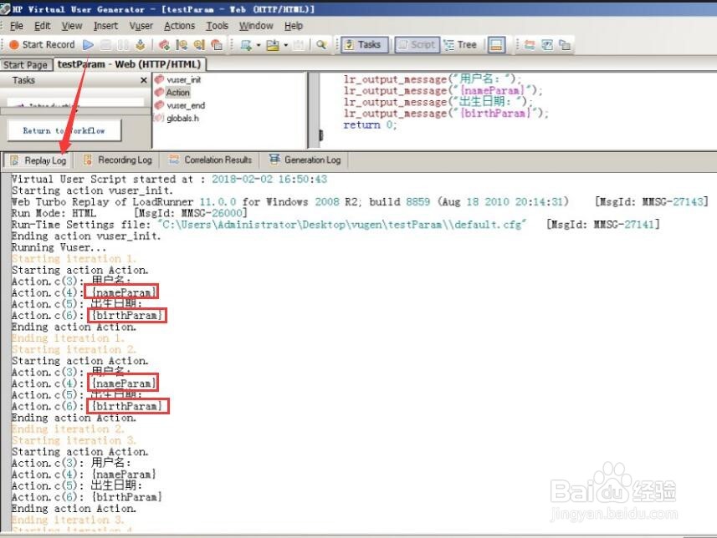This screenshot has width=717, height=538.
Task: Open the dropdown arrow after the yellow folder icon
Action: coord(286,45)
